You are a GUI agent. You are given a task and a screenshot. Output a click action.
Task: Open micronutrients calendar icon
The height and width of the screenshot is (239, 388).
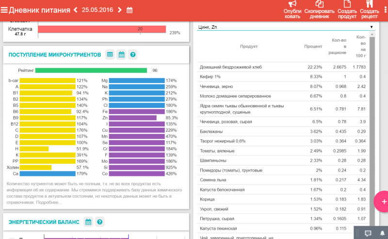[x=122, y=54]
